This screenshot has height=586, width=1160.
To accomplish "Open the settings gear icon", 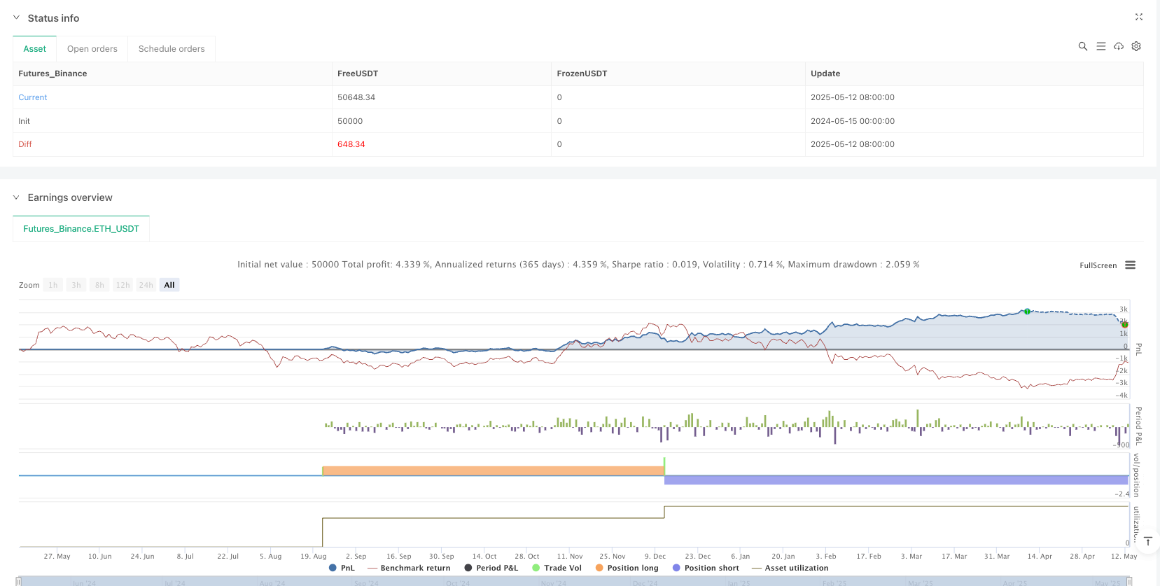I will 1136,46.
